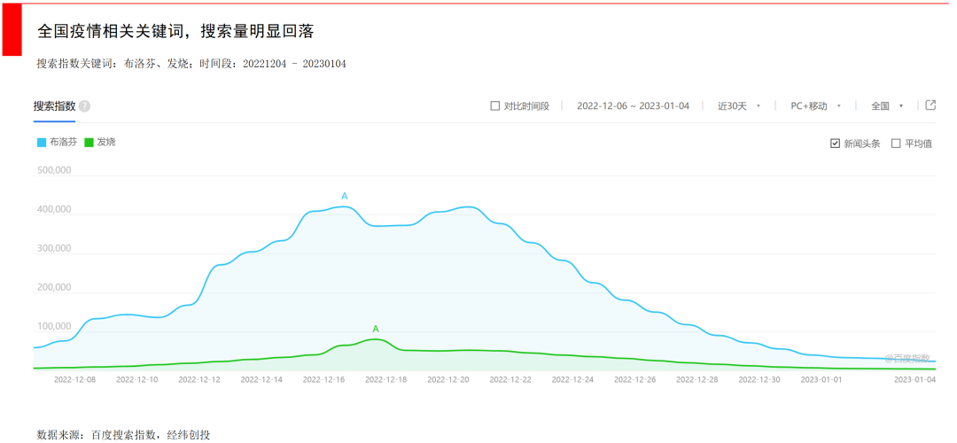Open the 全国 region dropdown

[886, 106]
